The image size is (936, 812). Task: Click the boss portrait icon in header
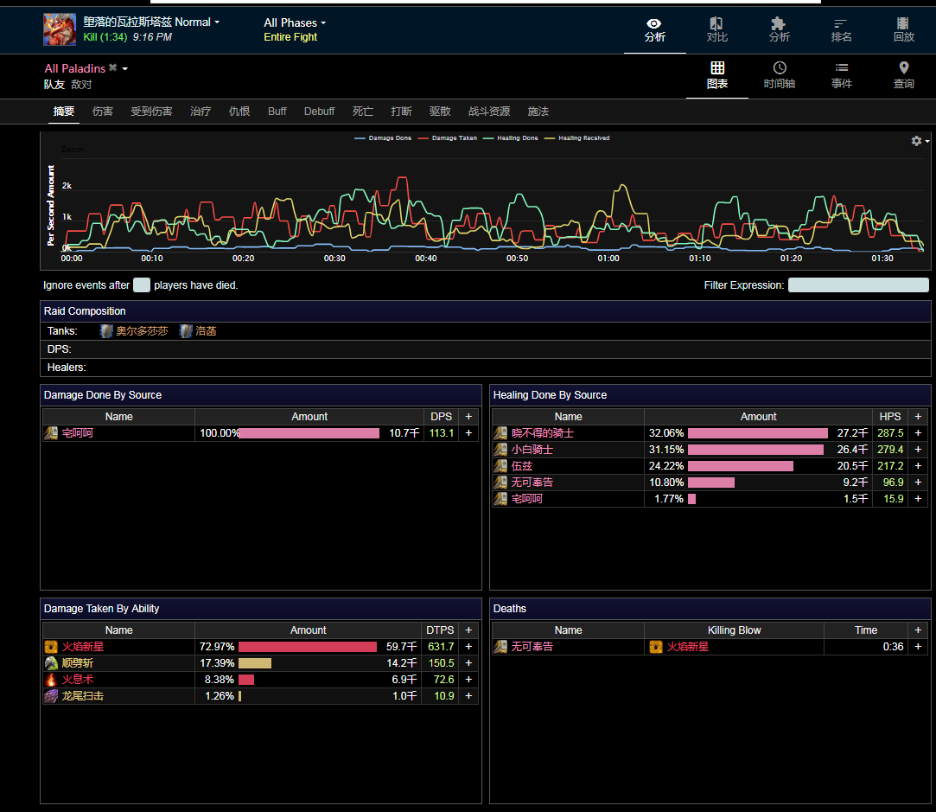click(x=60, y=29)
